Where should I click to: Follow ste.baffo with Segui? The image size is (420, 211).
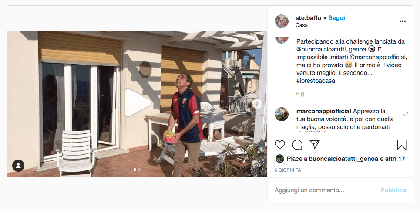(x=336, y=18)
